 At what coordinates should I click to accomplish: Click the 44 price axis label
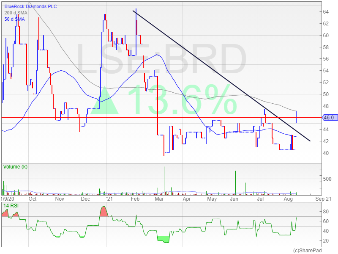326,130
